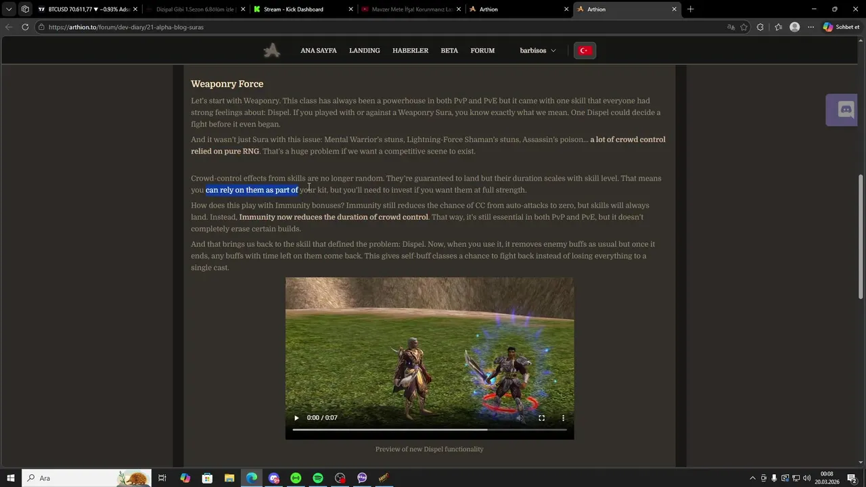Open the tab actions dropdown at top-left
Viewport: 866px width, 487px height.
point(9,9)
